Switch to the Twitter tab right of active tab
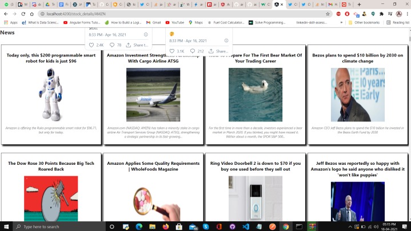 [292, 5]
